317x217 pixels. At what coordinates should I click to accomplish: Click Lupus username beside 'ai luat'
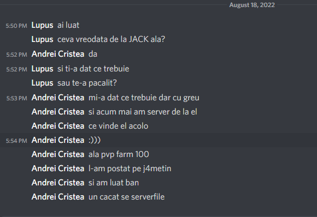(42, 26)
